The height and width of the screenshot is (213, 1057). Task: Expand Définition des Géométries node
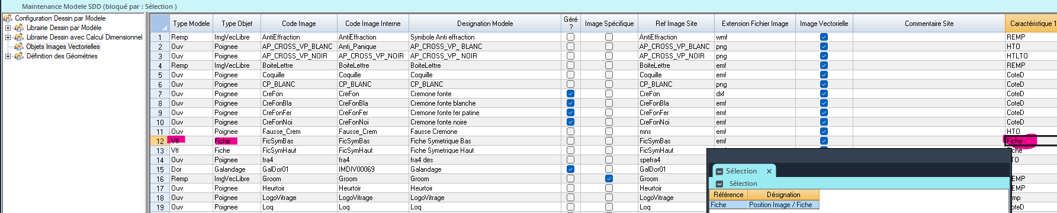tap(8, 56)
